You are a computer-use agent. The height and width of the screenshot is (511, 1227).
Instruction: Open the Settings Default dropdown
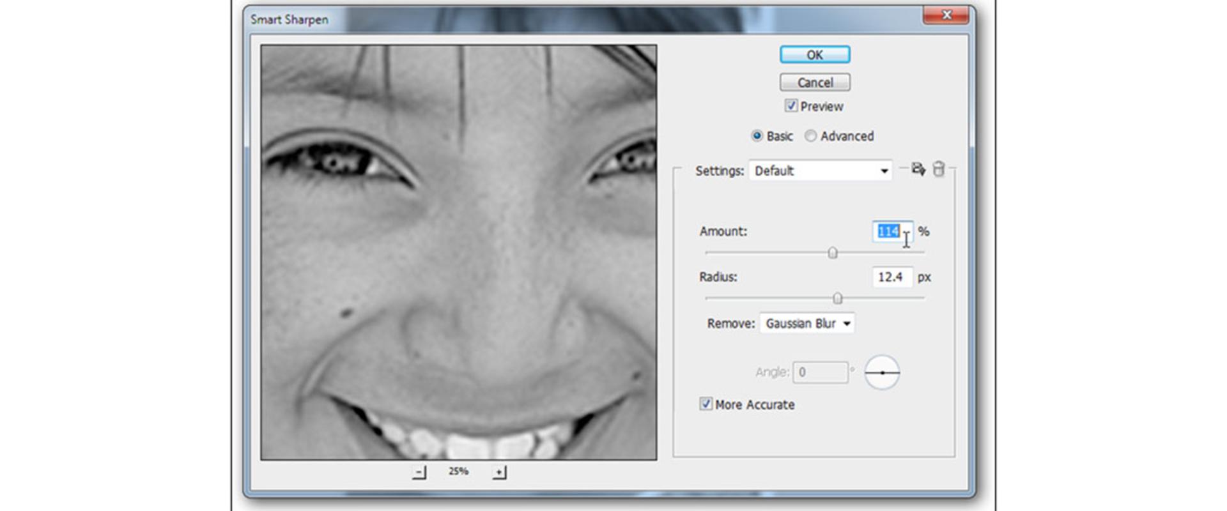[821, 171]
